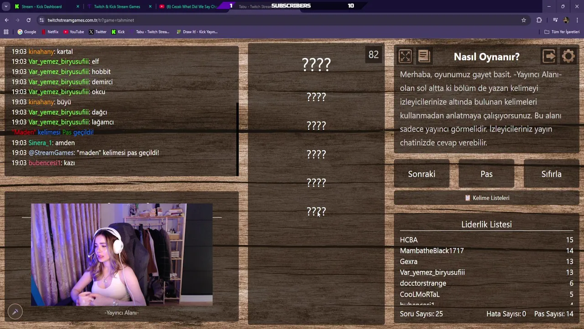Open the YouTube bookmark
Screen dimensions: 584x329
(x=73, y=32)
